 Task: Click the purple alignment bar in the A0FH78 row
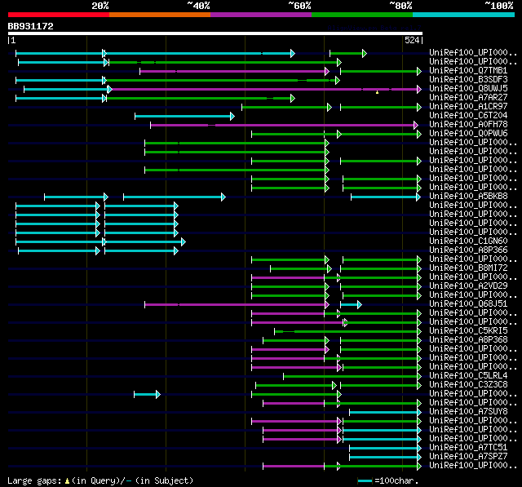(285, 125)
